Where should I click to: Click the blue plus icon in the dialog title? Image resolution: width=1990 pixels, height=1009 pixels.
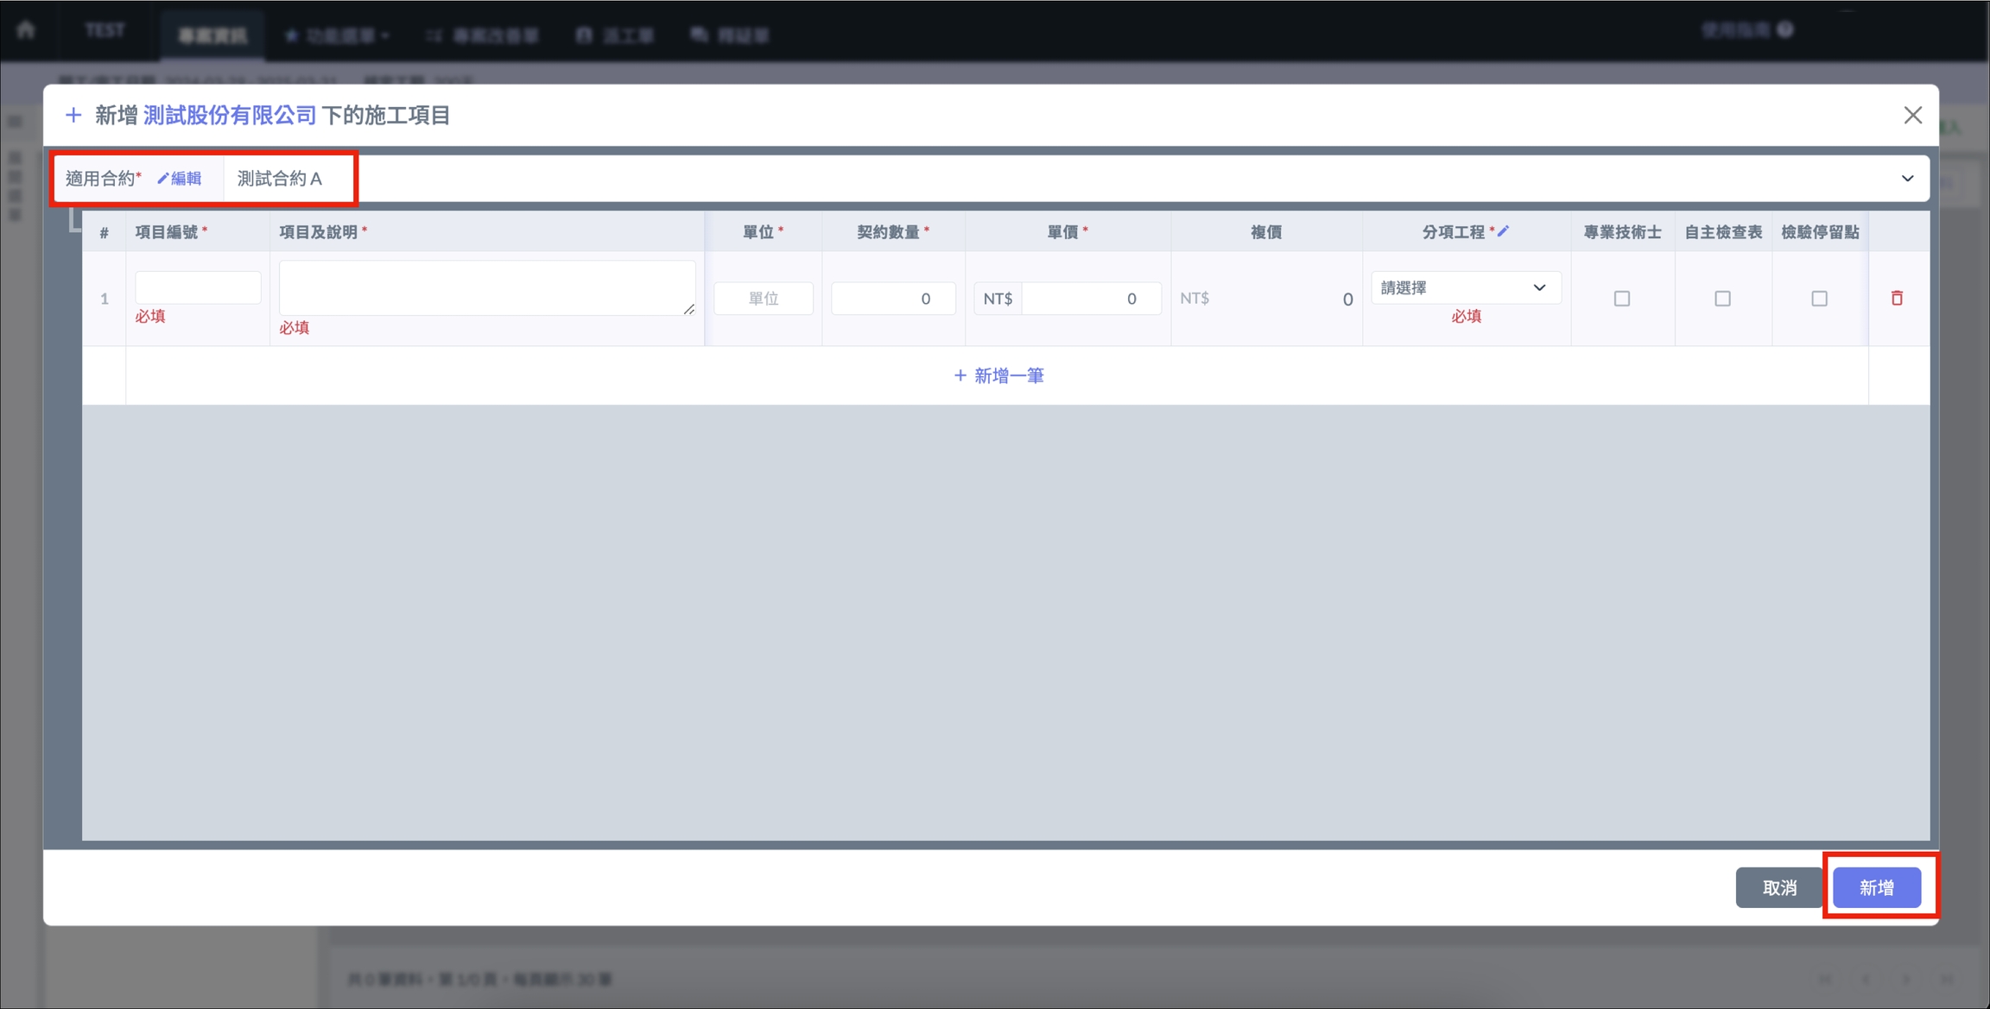pos(74,115)
